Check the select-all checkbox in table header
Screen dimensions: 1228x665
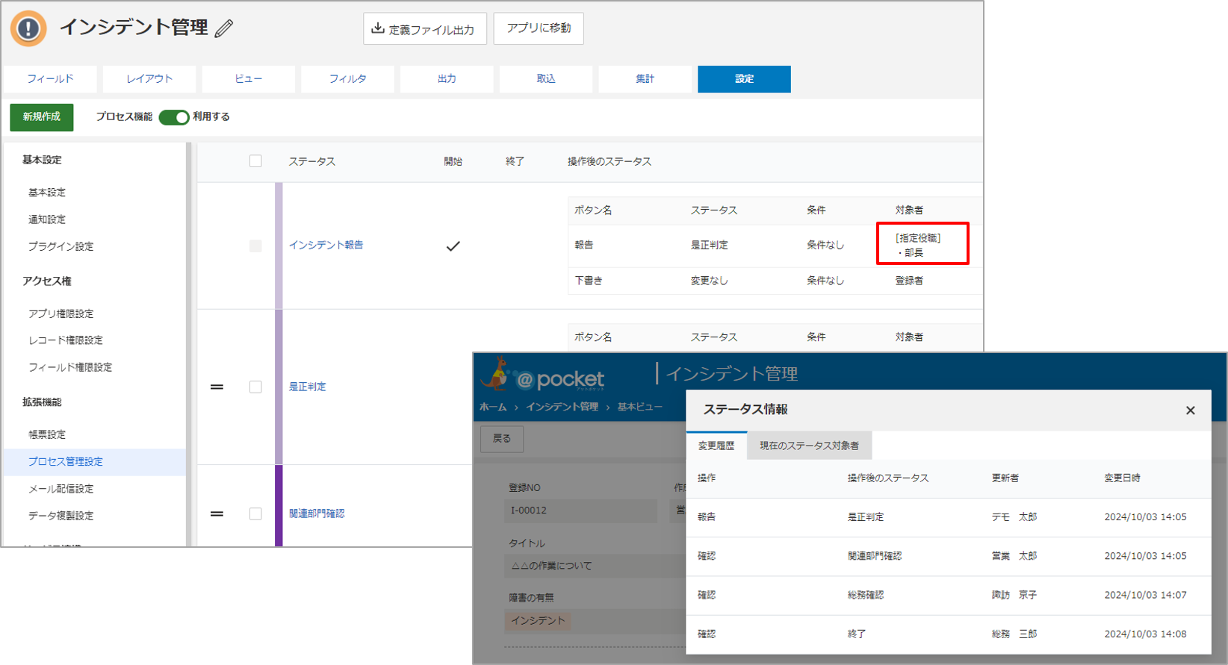[x=255, y=161]
